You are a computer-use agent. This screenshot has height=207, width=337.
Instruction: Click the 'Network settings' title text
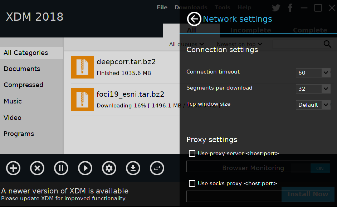click(238, 19)
